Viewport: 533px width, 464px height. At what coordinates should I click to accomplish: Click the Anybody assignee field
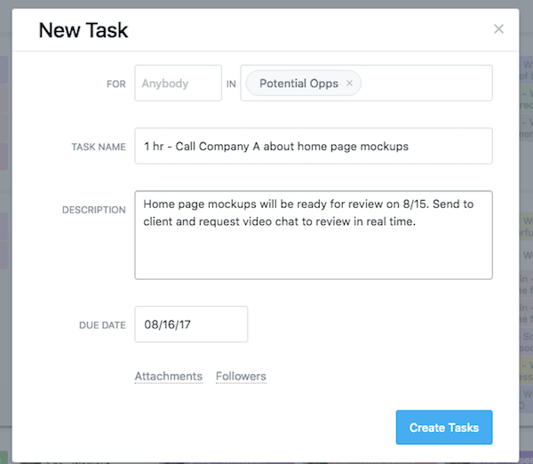(178, 84)
